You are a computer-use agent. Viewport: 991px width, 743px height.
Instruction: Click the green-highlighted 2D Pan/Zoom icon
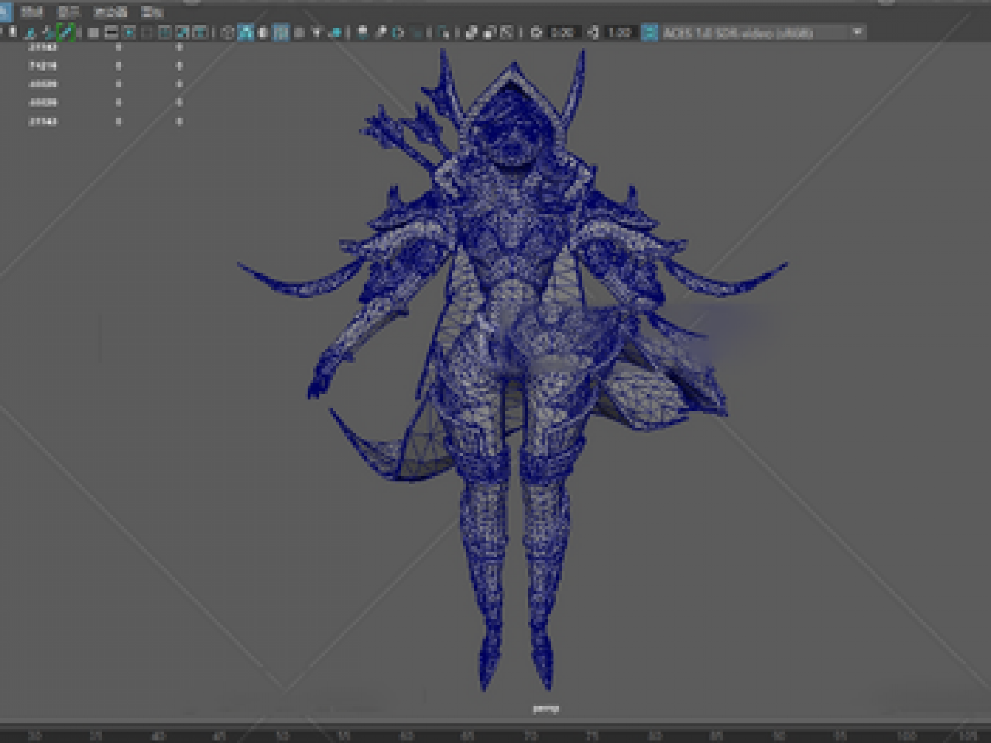[x=65, y=32]
